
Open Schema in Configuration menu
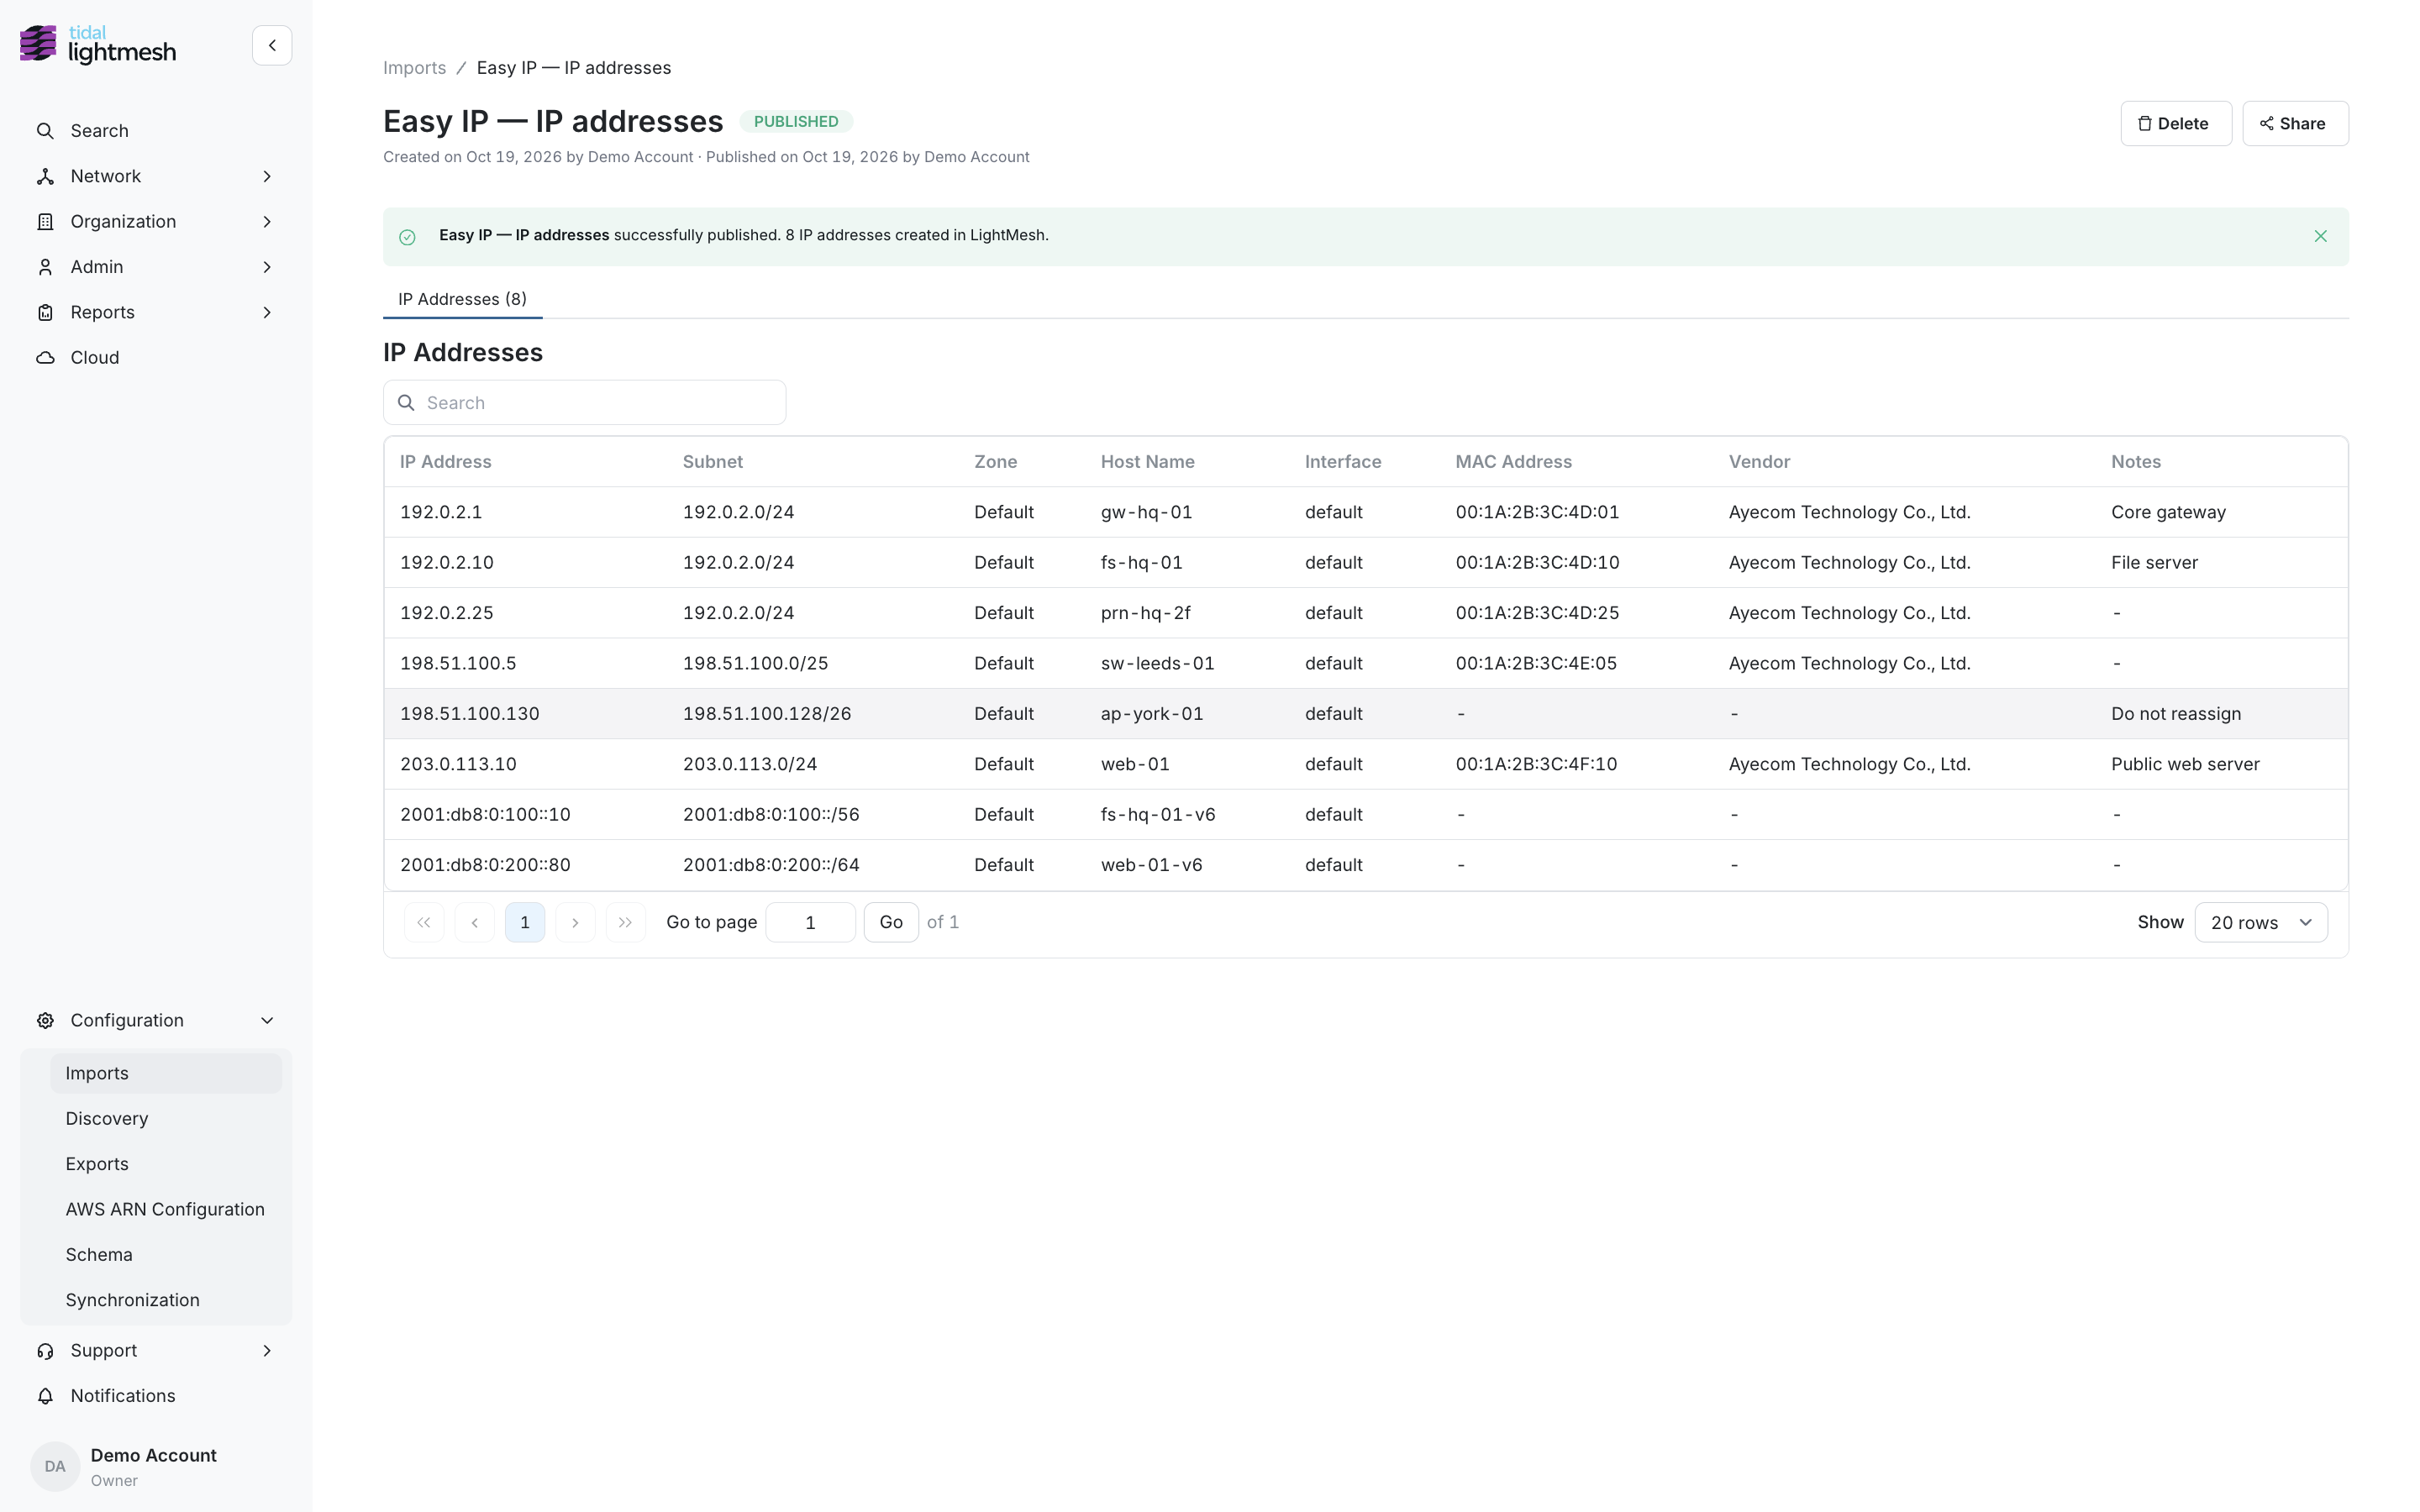tap(166, 1254)
